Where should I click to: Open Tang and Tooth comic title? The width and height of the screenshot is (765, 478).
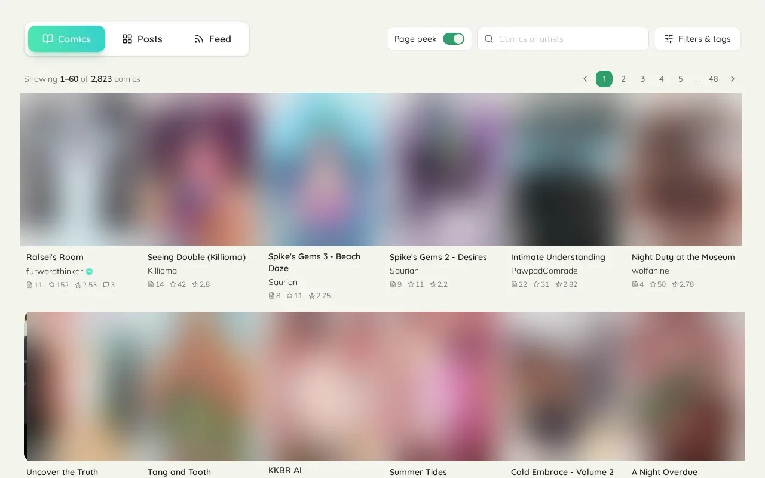click(179, 472)
